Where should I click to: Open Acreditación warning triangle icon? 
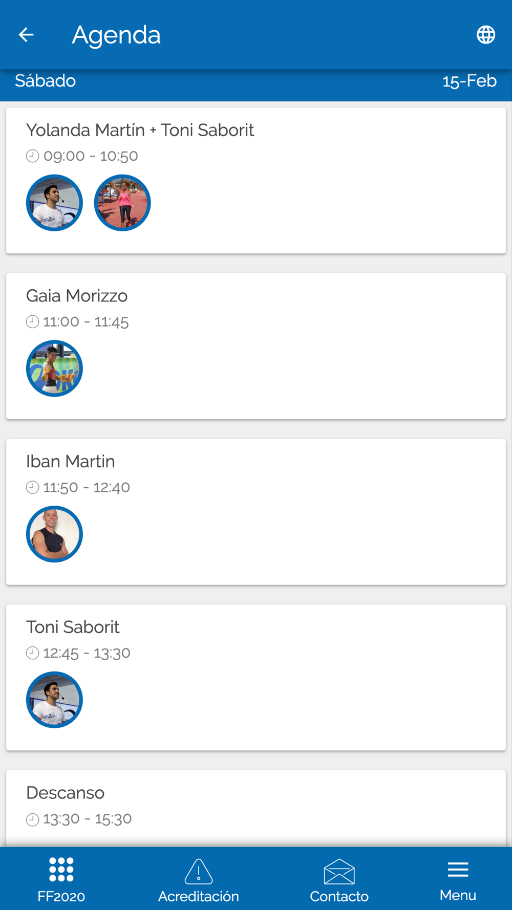pyautogui.click(x=199, y=872)
